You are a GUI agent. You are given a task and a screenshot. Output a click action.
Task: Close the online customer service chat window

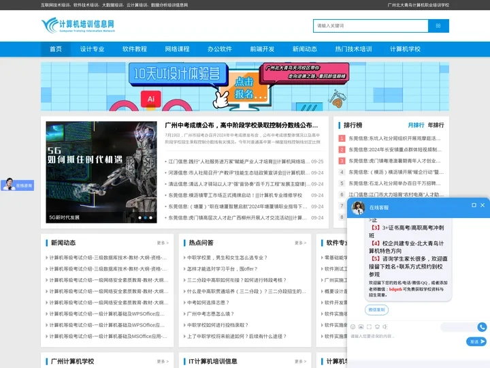pos(483,205)
